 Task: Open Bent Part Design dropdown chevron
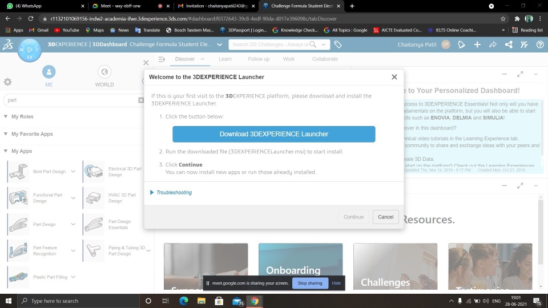point(73,172)
